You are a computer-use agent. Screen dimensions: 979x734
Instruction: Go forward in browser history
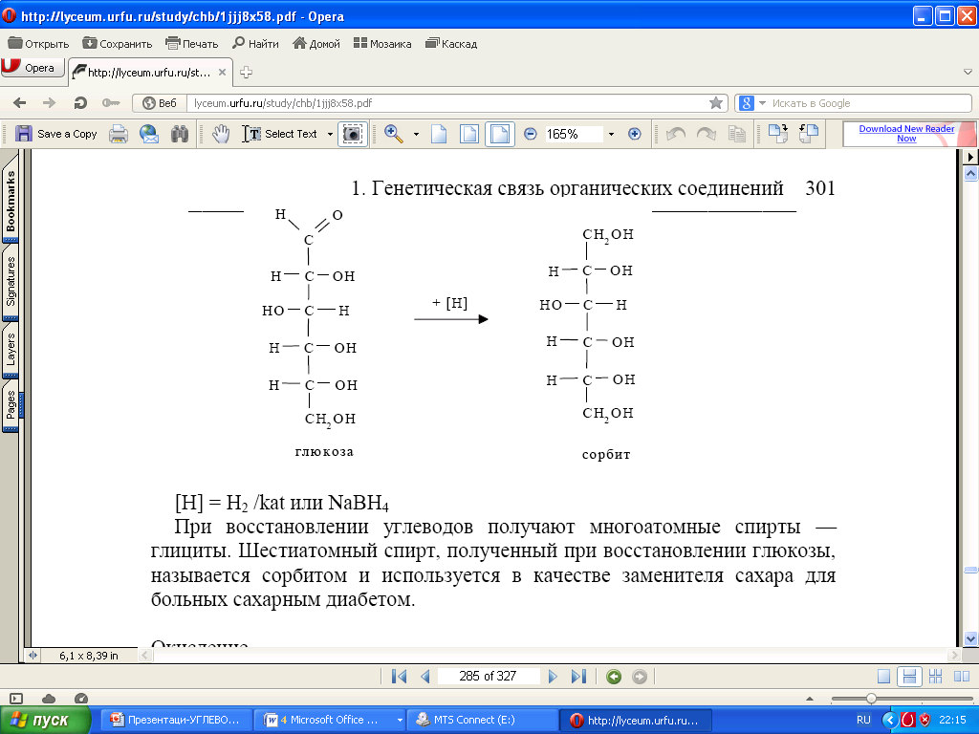click(50, 103)
